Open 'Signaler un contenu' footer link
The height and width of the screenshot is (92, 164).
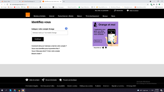click(x=118, y=86)
